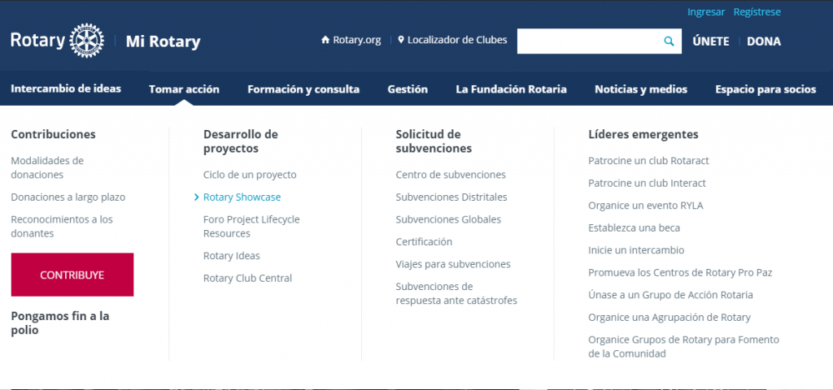Open Certificación link
This screenshot has width=833, height=390.
(424, 242)
